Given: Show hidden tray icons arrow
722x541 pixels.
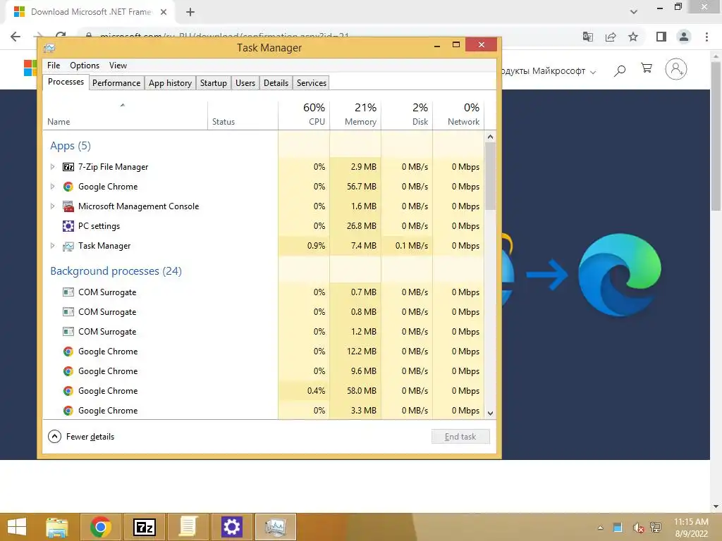Looking at the screenshot, I should coord(601,528).
